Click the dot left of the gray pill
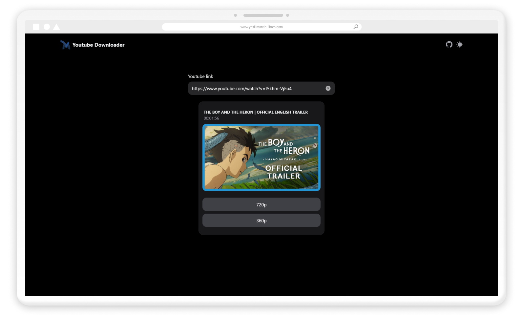This screenshot has height=317, width=523. point(235,15)
